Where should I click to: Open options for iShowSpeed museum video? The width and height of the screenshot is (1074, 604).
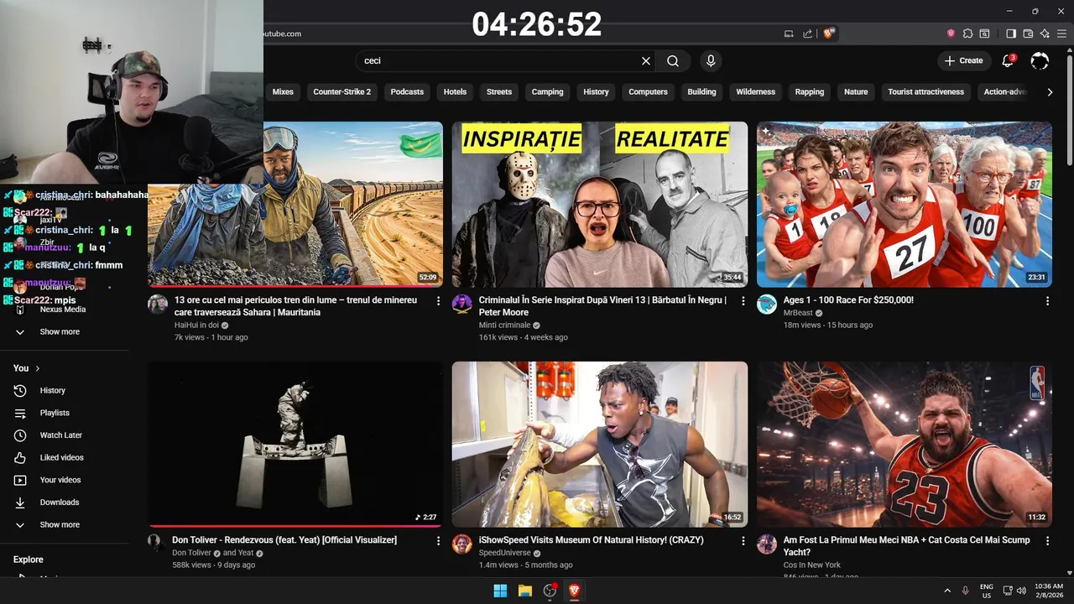tap(743, 541)
